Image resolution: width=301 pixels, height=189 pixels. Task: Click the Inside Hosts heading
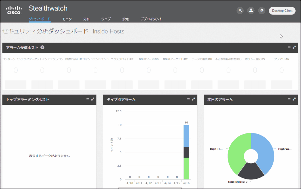(x=108, y=31)
